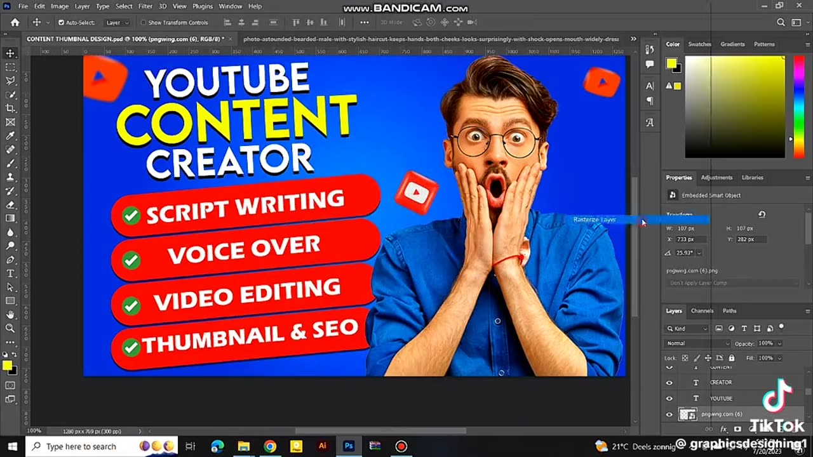
Task: Switch to the Channels tab
Action: [702, 311]
